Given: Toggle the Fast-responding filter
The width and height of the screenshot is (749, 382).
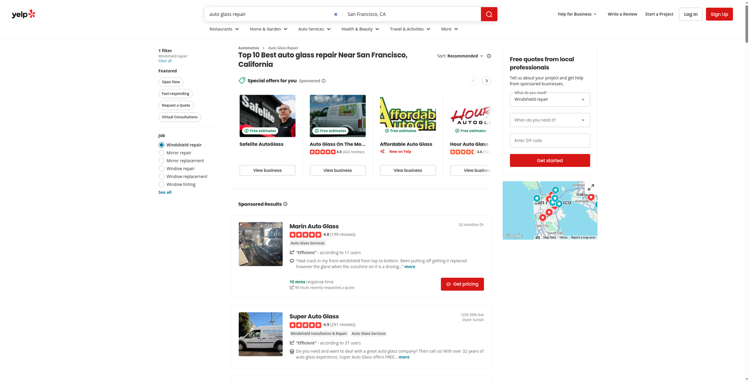Looking at the screenshot, I should click(x=176, y=94).
